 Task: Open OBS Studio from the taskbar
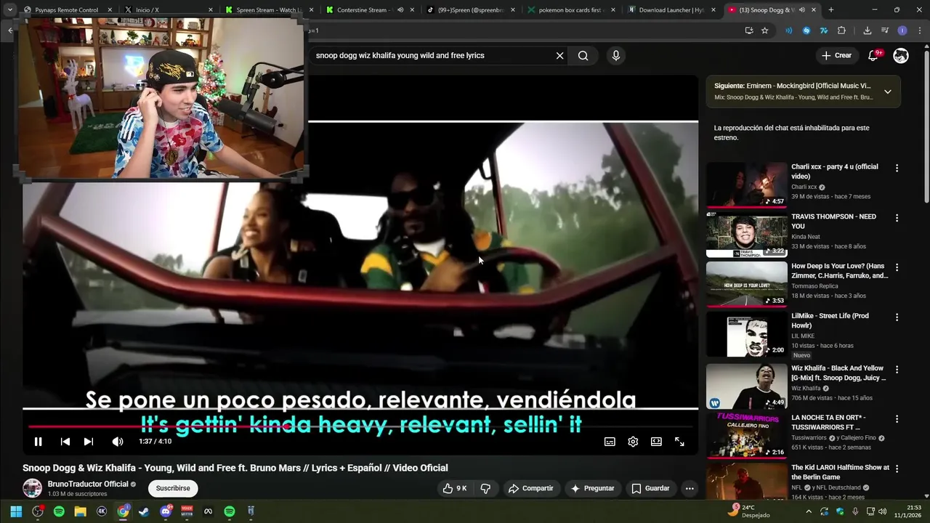point(38,511)
